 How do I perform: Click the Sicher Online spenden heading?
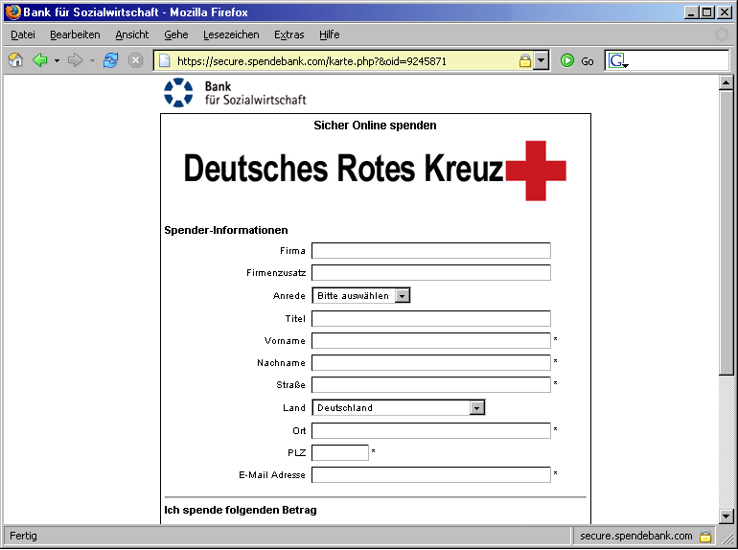pyautogui.click(x=375, y=126)
